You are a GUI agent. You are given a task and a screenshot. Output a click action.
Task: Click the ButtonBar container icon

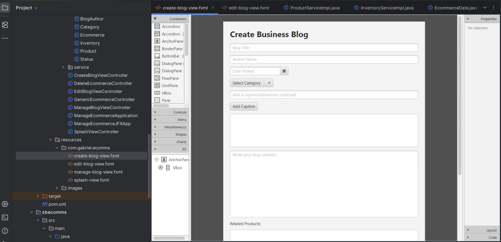157,56
